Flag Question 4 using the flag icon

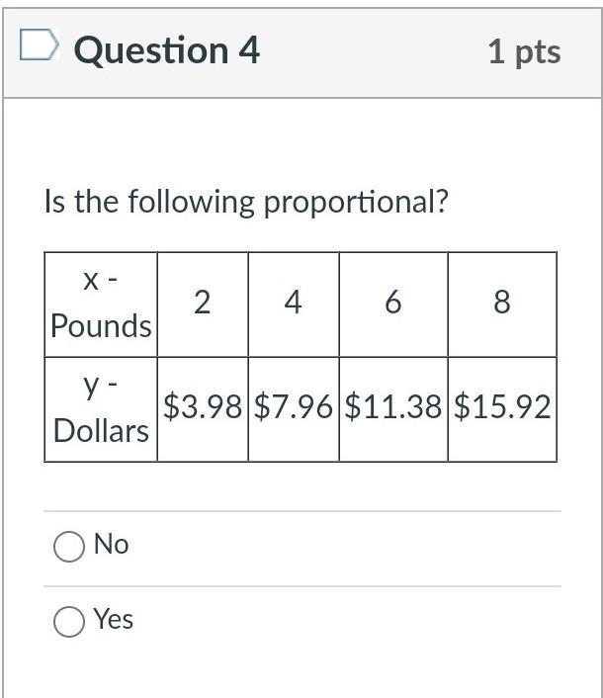point(40,44)
